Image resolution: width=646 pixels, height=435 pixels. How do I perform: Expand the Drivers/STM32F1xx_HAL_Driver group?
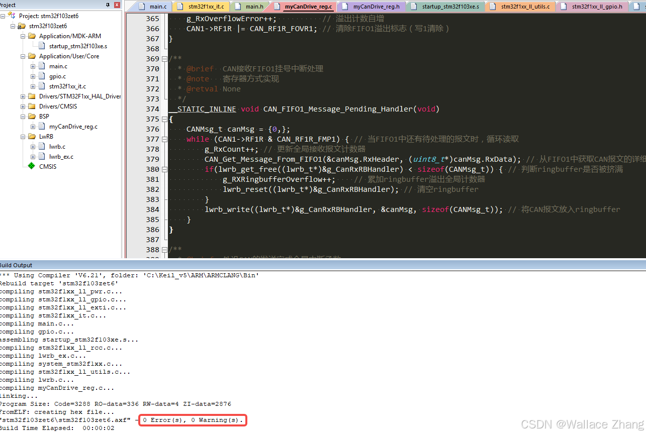pyautogui.click(x=23, y=96)
